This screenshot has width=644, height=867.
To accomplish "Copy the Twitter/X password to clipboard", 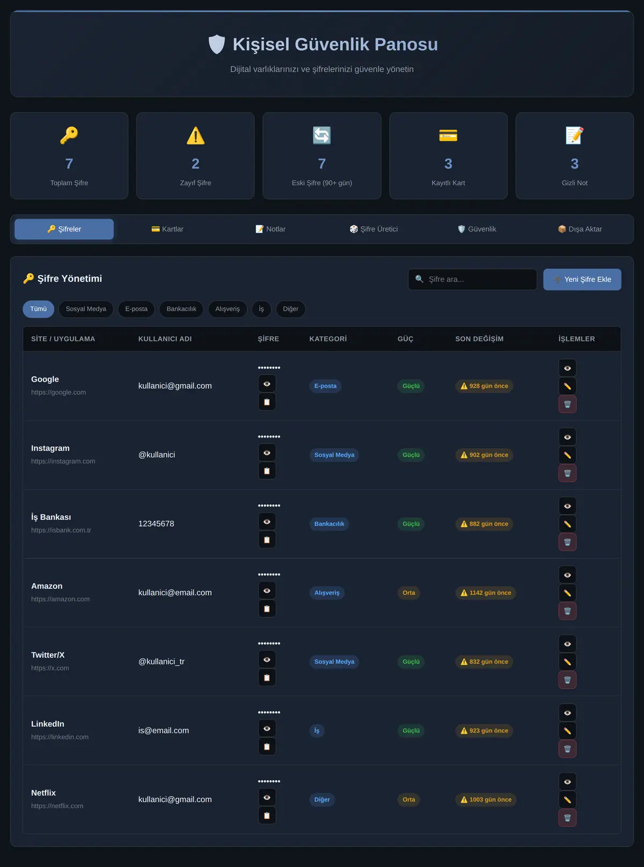I will click(267, 677).
